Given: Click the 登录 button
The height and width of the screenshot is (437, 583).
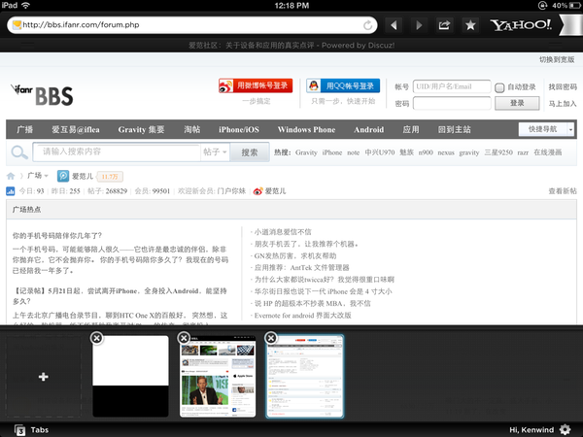Looking at the screenshot, I should coord(517,103).
